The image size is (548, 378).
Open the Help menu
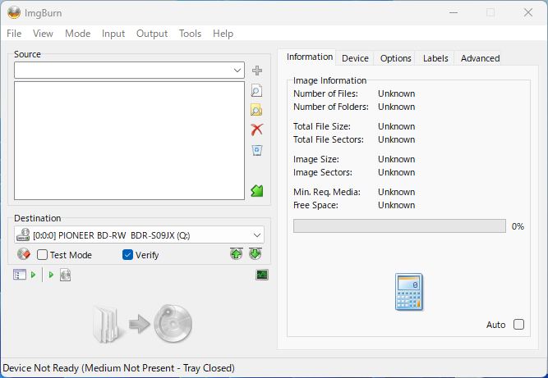click(223, 34)
